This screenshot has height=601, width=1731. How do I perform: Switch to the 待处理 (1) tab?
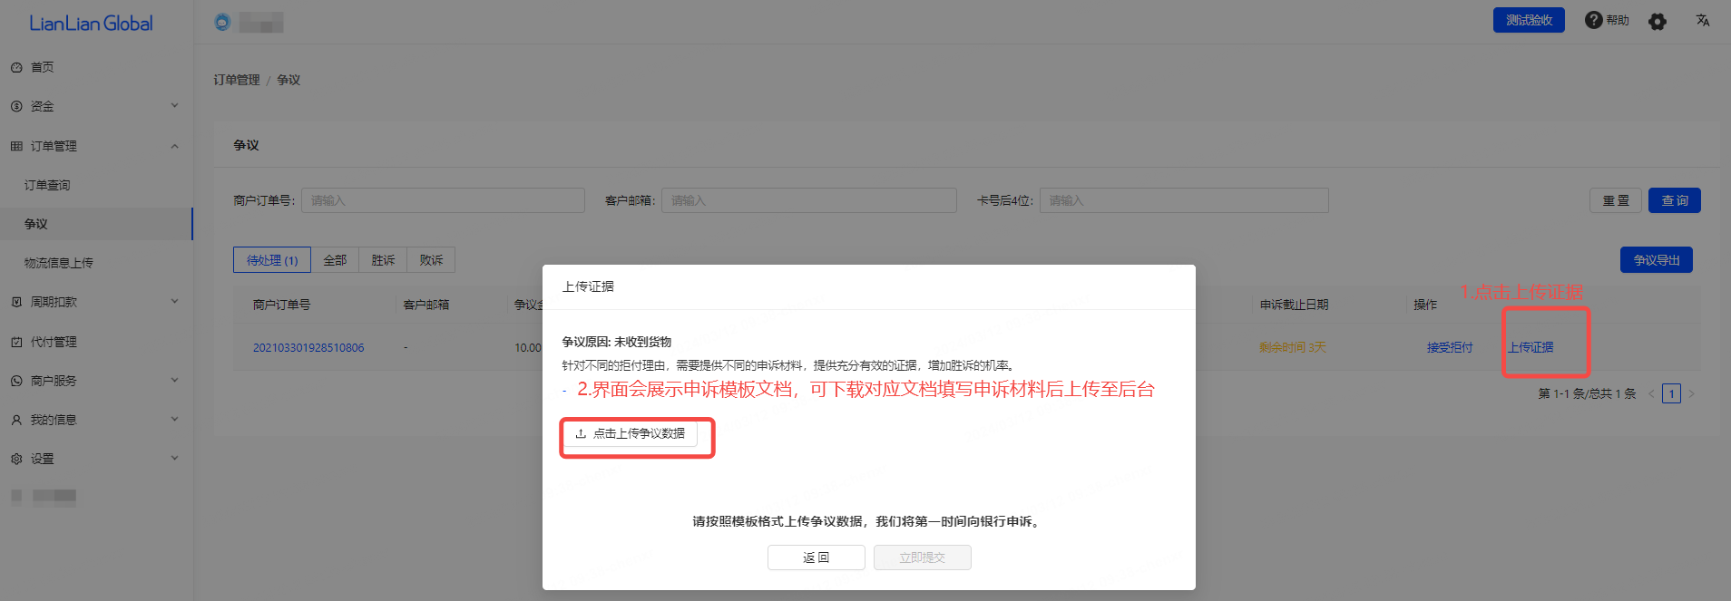click(x=272, y=260)
